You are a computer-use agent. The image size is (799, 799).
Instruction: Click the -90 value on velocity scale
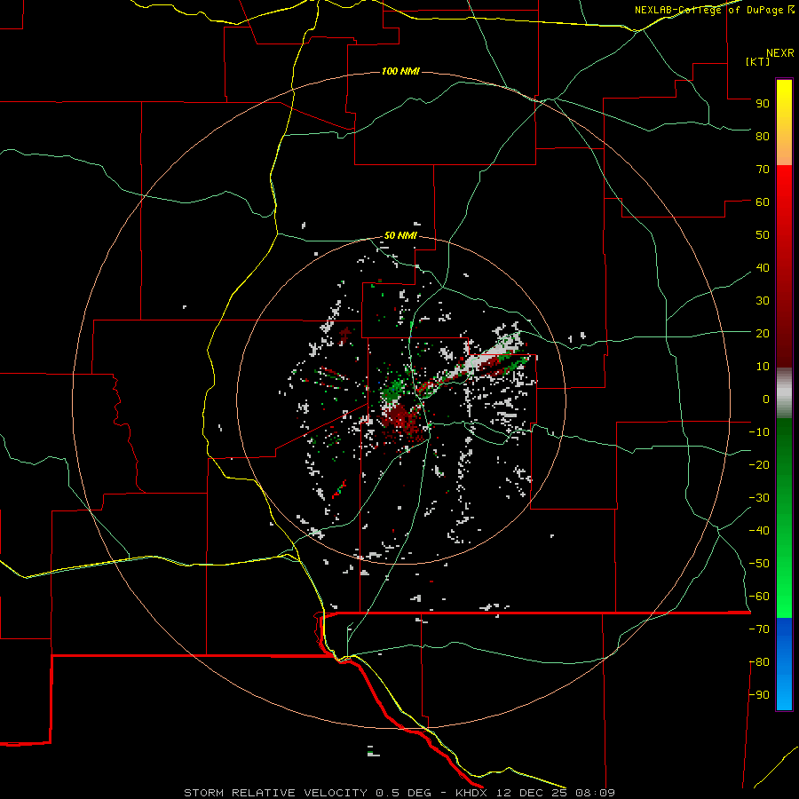(x=759, y=695)
